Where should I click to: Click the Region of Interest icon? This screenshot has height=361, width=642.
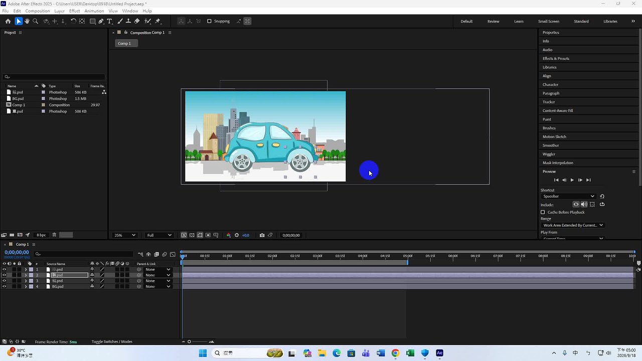[208, 235]
